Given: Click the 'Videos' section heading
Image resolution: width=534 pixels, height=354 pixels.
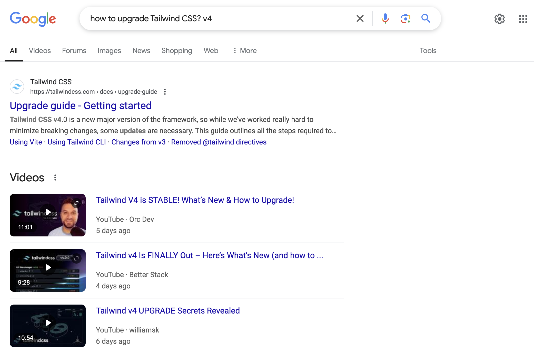Looking at the screenshot, I should [27, 178].
